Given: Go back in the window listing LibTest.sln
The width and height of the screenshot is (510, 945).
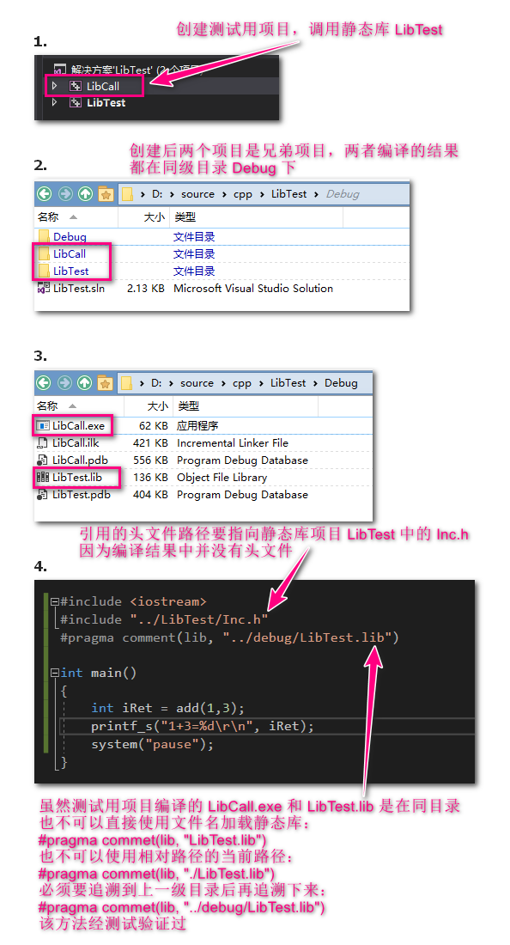Looking at the screenshot, I should click(x=44, y=193).
